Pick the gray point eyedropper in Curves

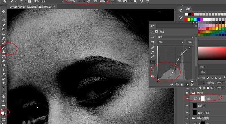pos(152,52)
